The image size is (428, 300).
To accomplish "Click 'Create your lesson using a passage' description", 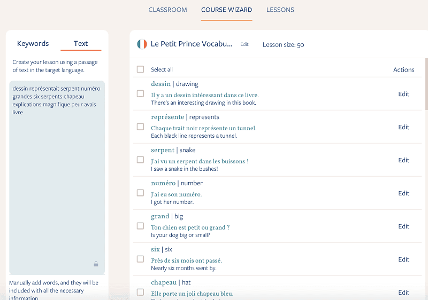I will (x=55, y=66).
